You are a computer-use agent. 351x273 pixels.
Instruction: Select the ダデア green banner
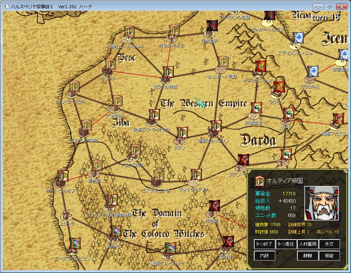pyautogui.click(x=288, y=114)
